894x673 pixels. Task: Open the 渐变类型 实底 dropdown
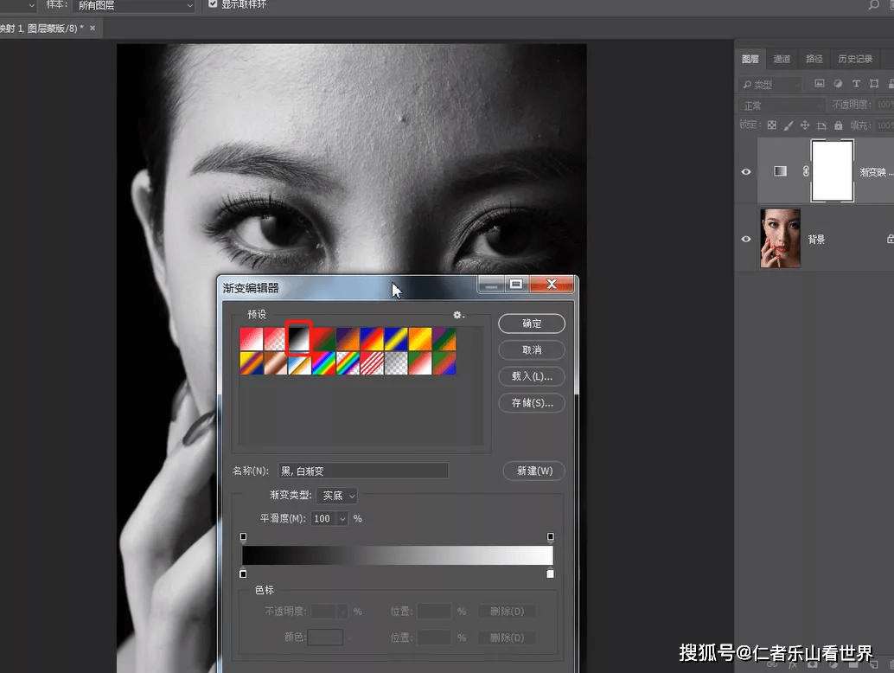point(337,496)
